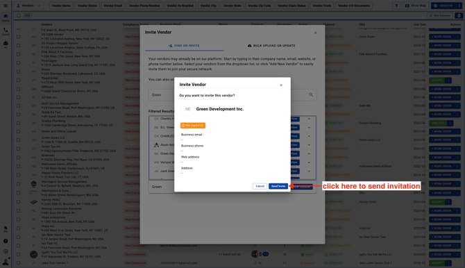
Task: Expand the CHARLES result row chevron
Action: (309, 136)
